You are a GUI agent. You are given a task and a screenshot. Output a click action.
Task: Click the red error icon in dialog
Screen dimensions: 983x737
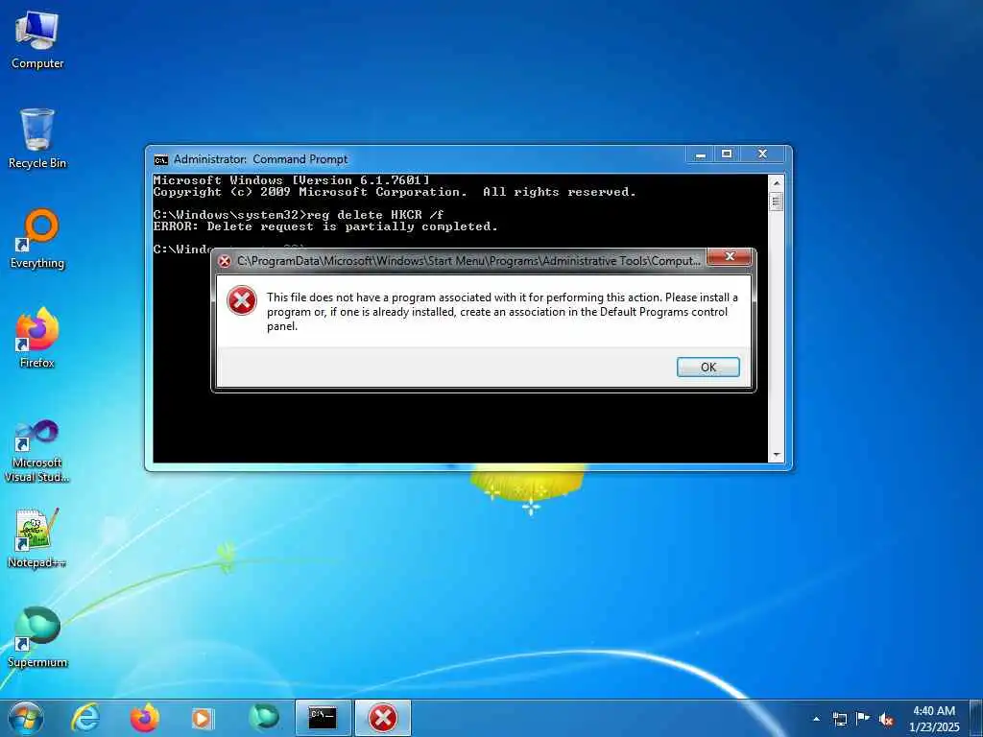[241, 300]
